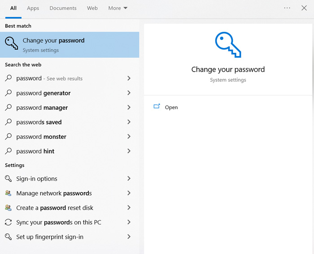Image resolution: width=314 pixels, height=254 pixels.
Task: Search the web for password hint
Action: [35, 151]
